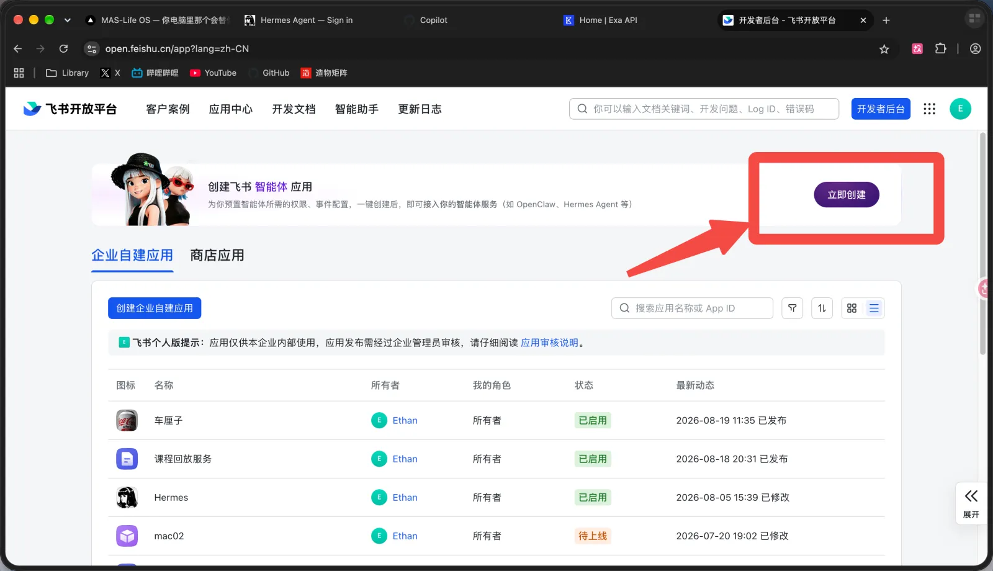The image size is (993, 571).
Task: Open Ethan owner link in 车厘子 row
Action: click(x=405, y=420)
